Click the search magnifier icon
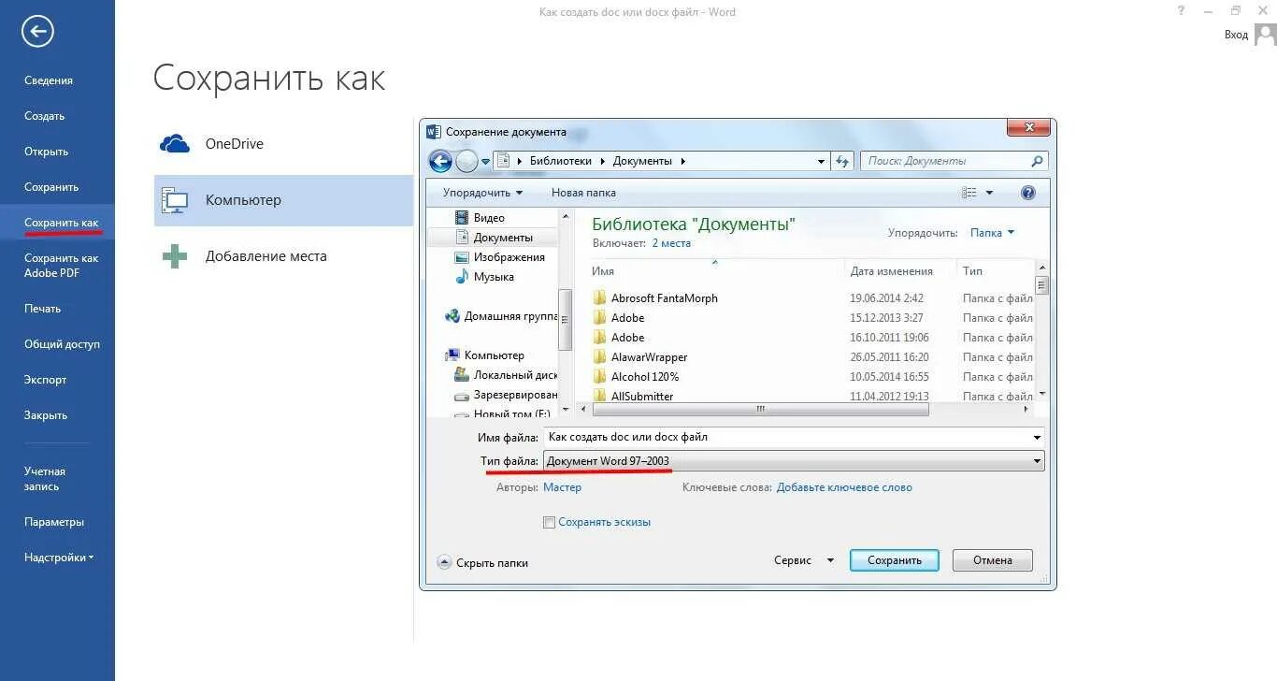The width and height of the screenshot is (1277, 681). 1036,161
